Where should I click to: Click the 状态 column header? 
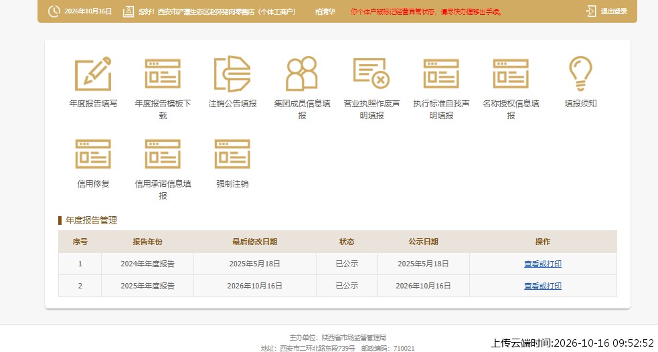(347, 242)
